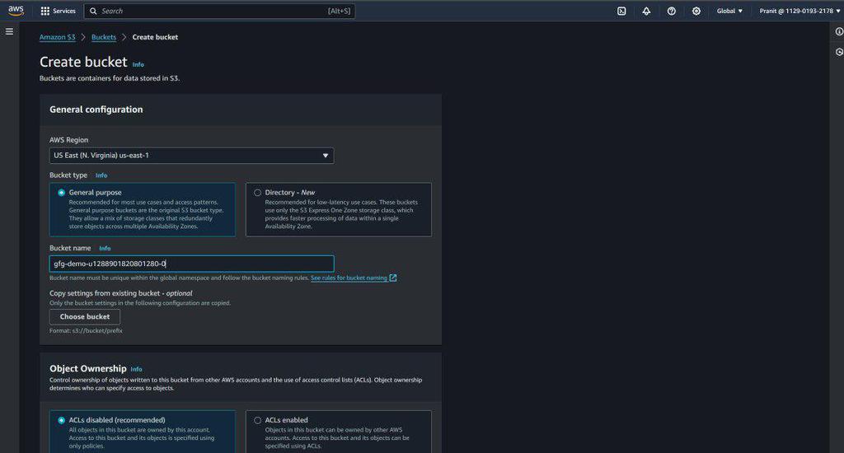Click the General configuration heading
Image resolution: width=844 pixels, height=453 pixels.
[96, 110]
